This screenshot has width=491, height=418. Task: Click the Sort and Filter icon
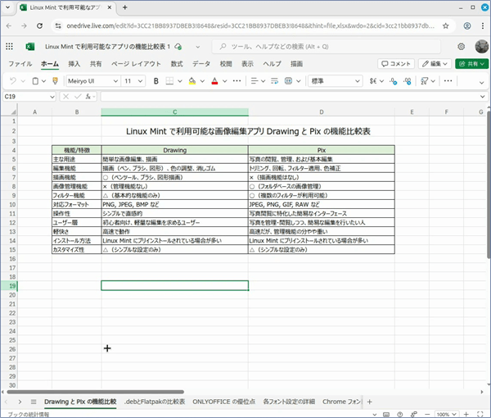pyautogui.click(x=424, y=81)
